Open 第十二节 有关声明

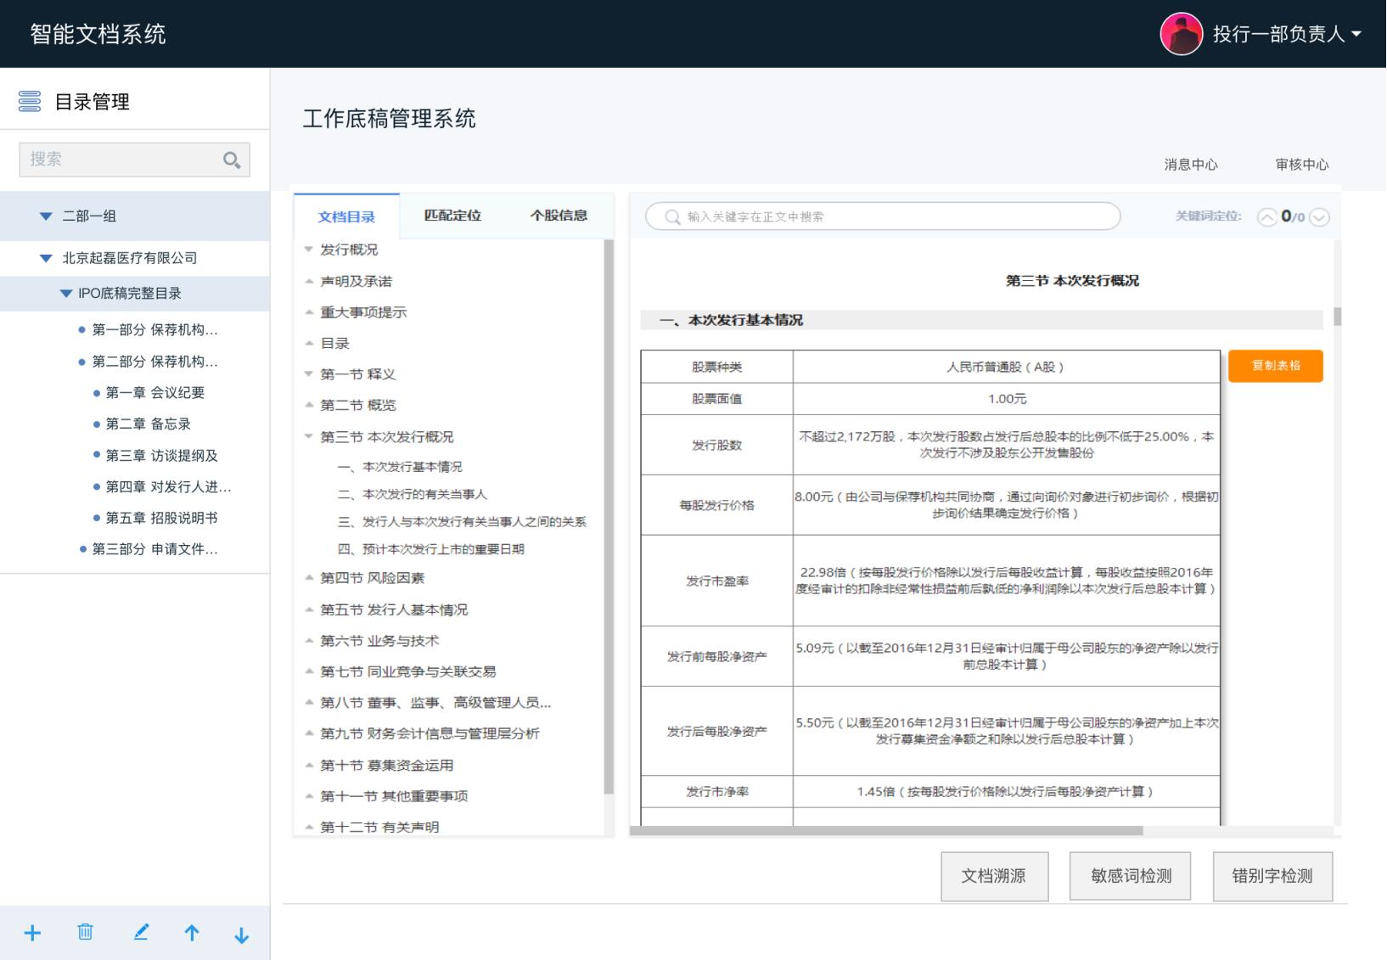[x=379, y=828]
